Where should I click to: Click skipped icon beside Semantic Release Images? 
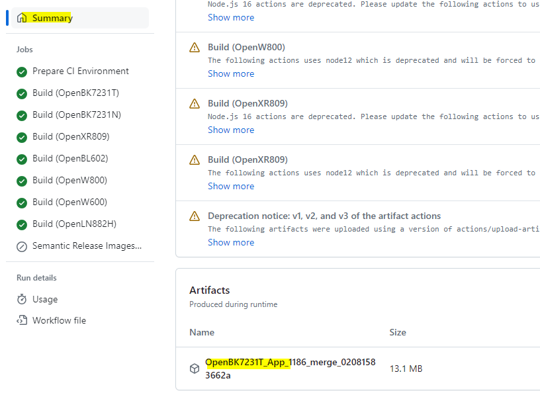click(x=22, y=247)
